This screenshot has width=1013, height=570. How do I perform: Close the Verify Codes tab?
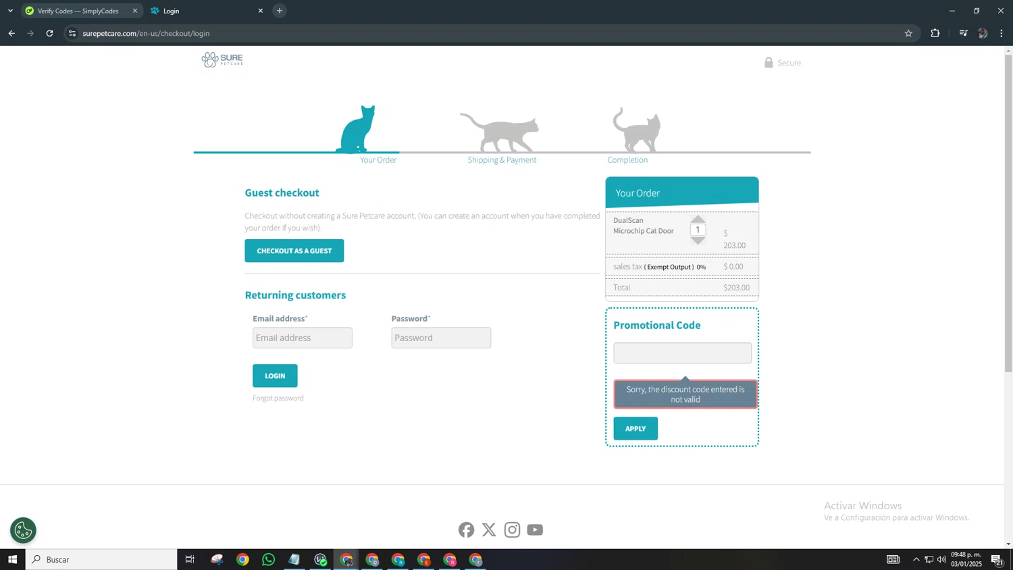(x=135, y=11)
